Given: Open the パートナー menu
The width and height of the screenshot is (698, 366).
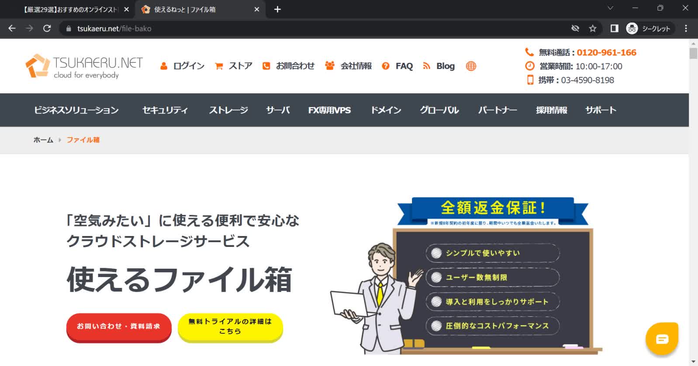Looking at the screenshot, I should (x=498, y=110).
